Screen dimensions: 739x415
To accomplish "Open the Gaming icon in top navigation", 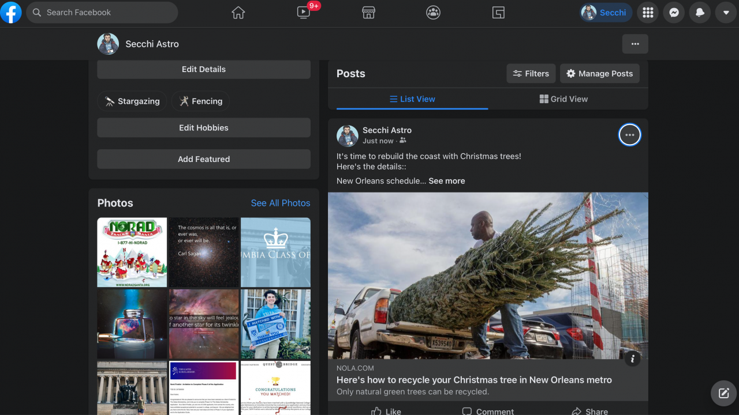I will [499, 13].
